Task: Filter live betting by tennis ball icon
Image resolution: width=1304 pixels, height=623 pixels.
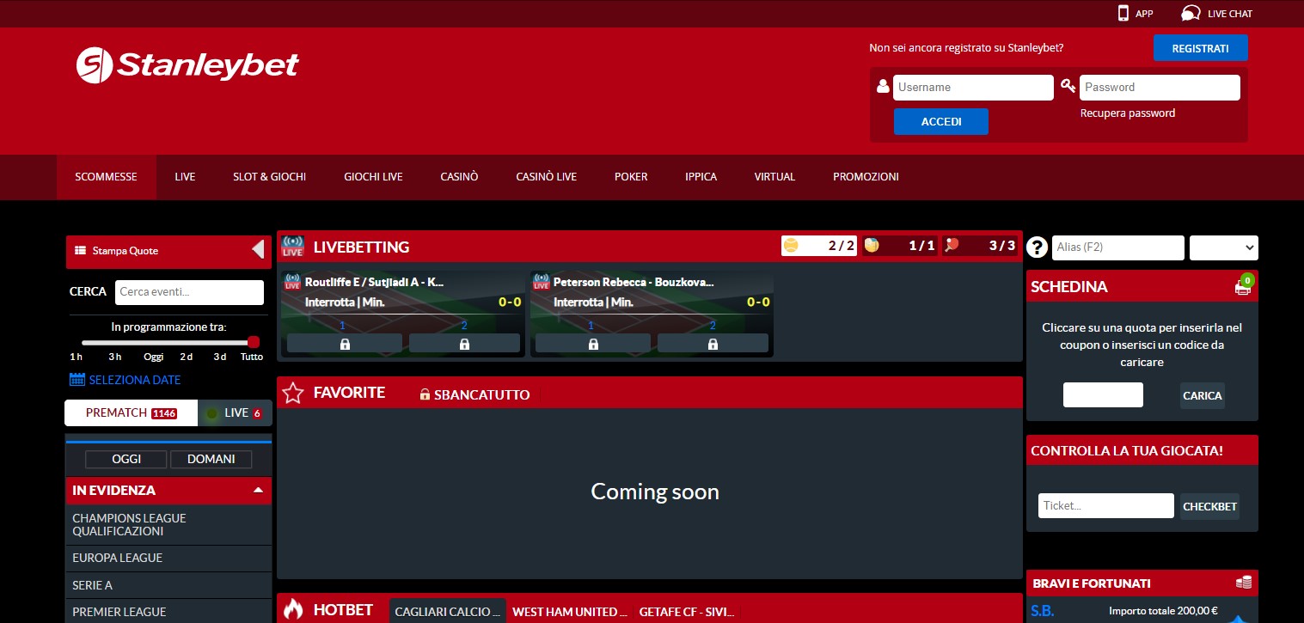Action: point(791,246)
